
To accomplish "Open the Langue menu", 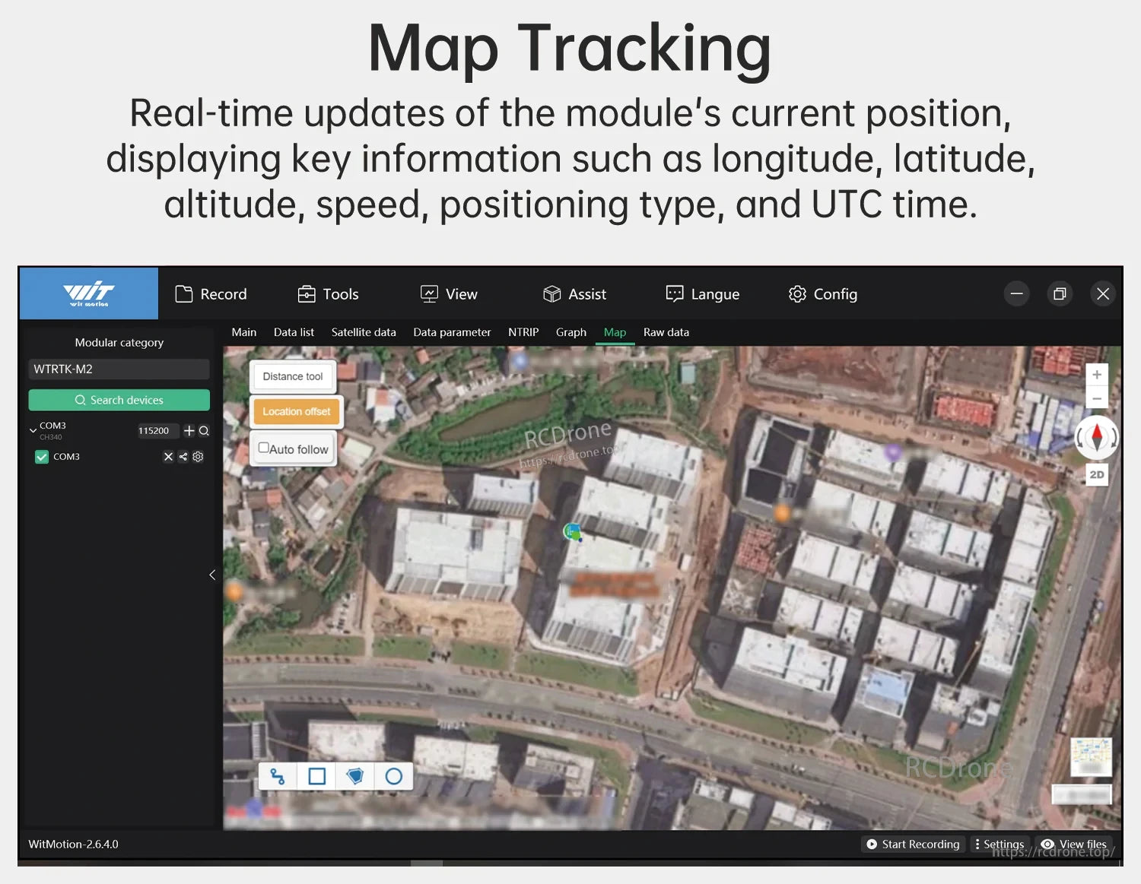I will pyautogui.click(x=702, y=294).
